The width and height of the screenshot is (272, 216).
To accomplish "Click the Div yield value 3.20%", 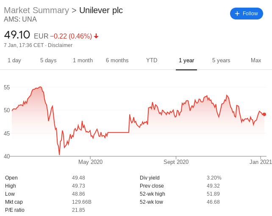I will (214, 178).
